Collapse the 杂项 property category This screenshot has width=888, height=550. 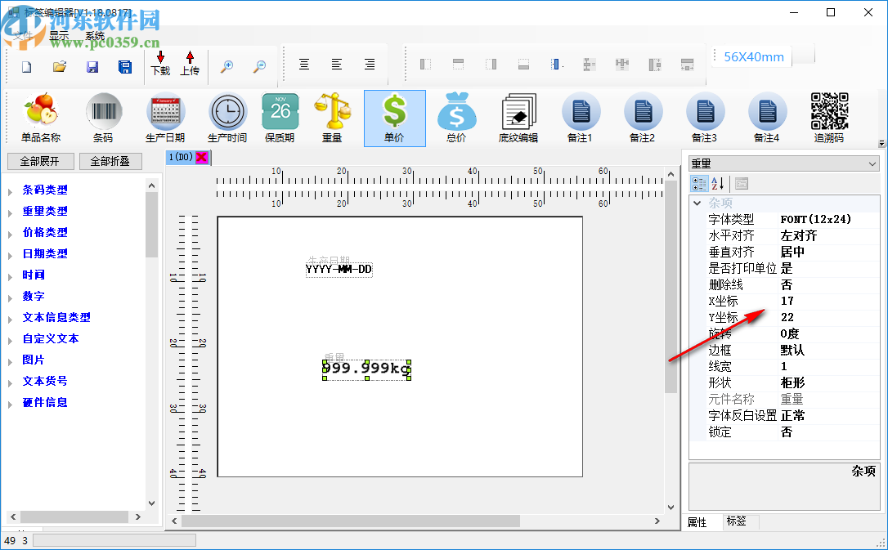click(697, 203)
